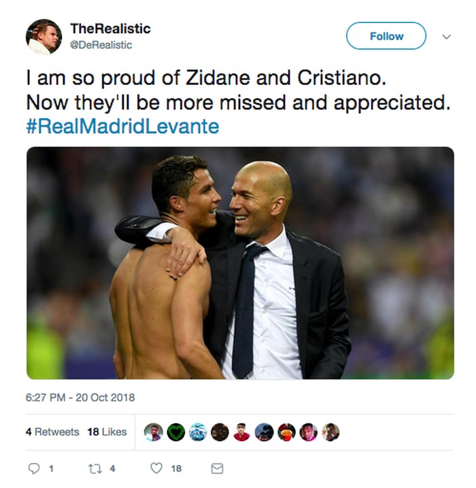Screen dimensions: 476x488
Task: Click the liker avatar showing a red cup
Action: (x=286, y=432)
